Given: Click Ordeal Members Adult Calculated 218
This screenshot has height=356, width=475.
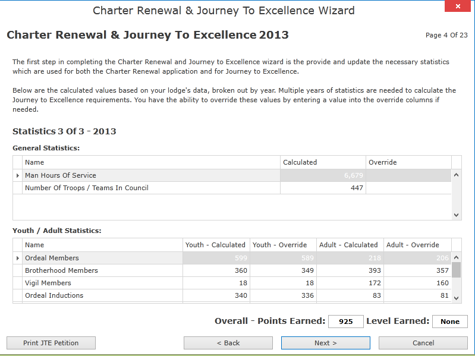Looking at the screenshot, I should point(350,258).
